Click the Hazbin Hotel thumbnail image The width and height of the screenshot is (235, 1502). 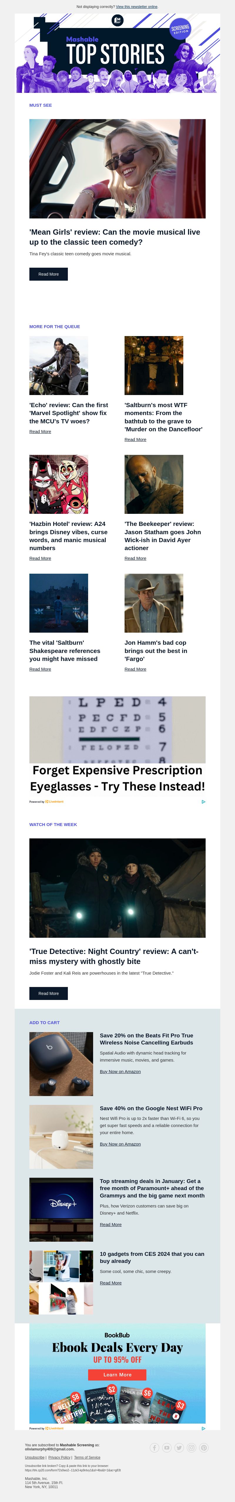[x=59, y=484]
